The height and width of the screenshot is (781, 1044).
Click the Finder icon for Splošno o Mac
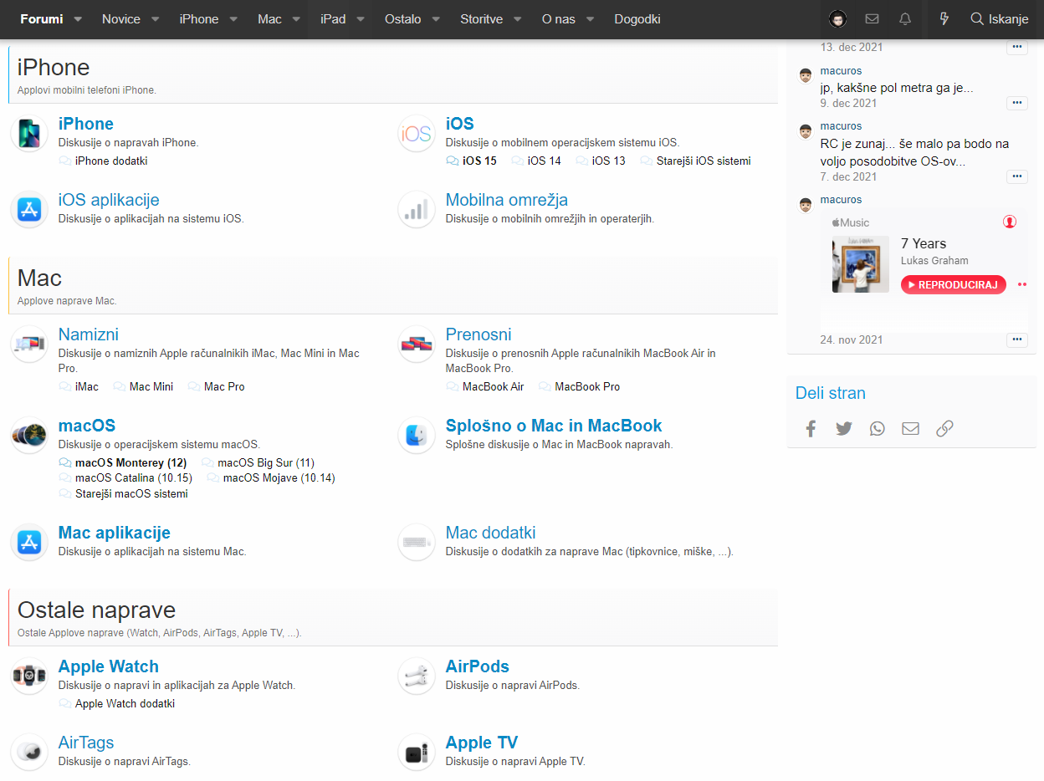417,435
